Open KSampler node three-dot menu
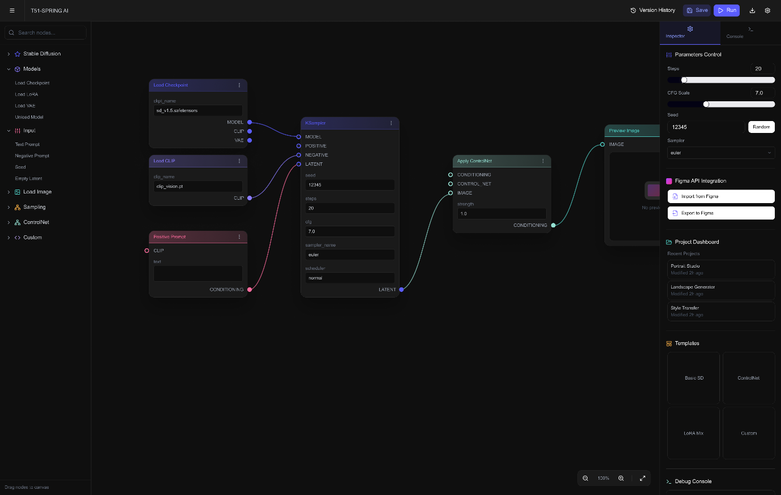This screenshot has height=495, width=781. pyautogui.click(x=391, y=123)
